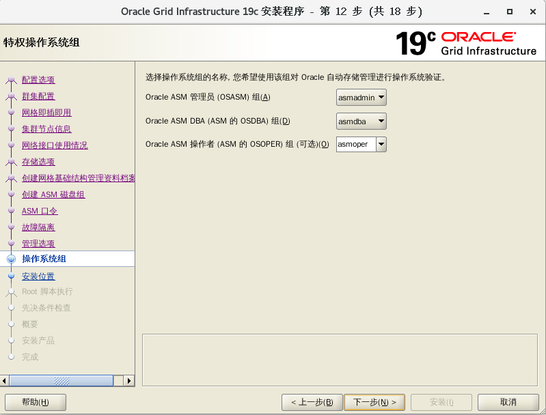Viewport: 546px width, 415px height.
Task: Click the asmoper text field
Action: click(356, 144)
